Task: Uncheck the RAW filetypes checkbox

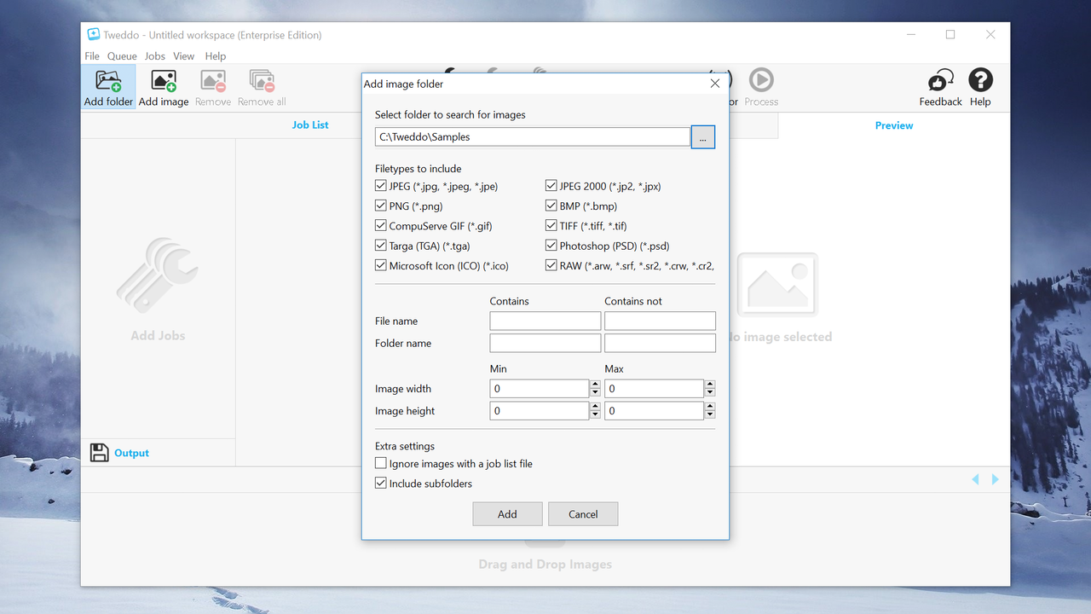Action: tap(551, 265)
